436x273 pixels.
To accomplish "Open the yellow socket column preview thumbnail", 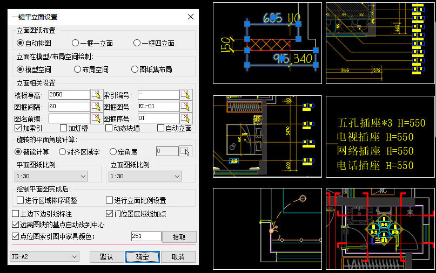I will coord(380,43).
